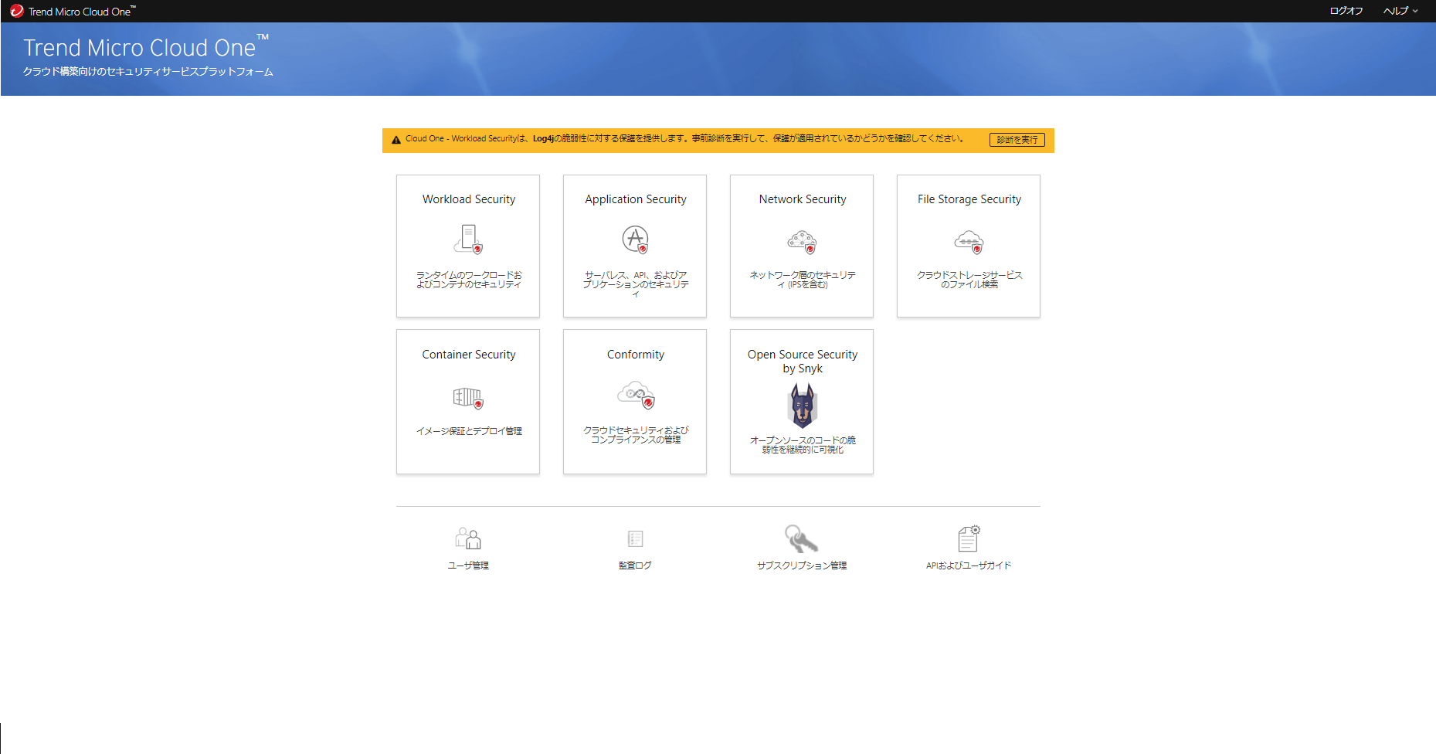Click the Trend Micro Cloud One top bar title
Image resolution: width=1436 pixels, height=754 pixels.
[x=82, y=12]
